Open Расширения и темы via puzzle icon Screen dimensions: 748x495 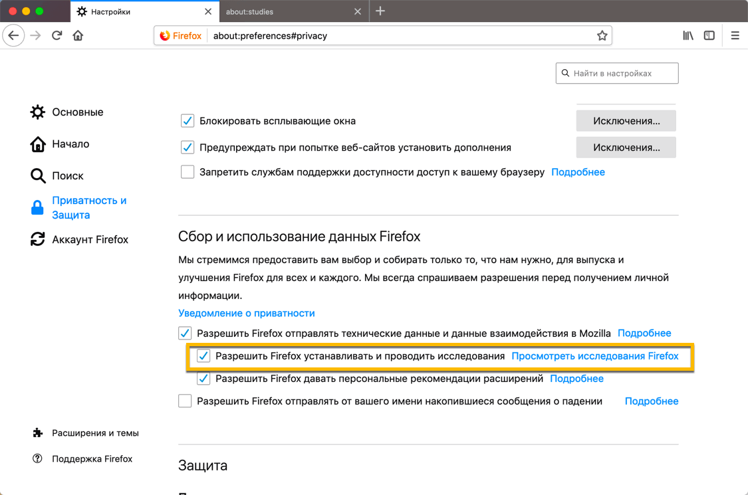coord(37,433)
